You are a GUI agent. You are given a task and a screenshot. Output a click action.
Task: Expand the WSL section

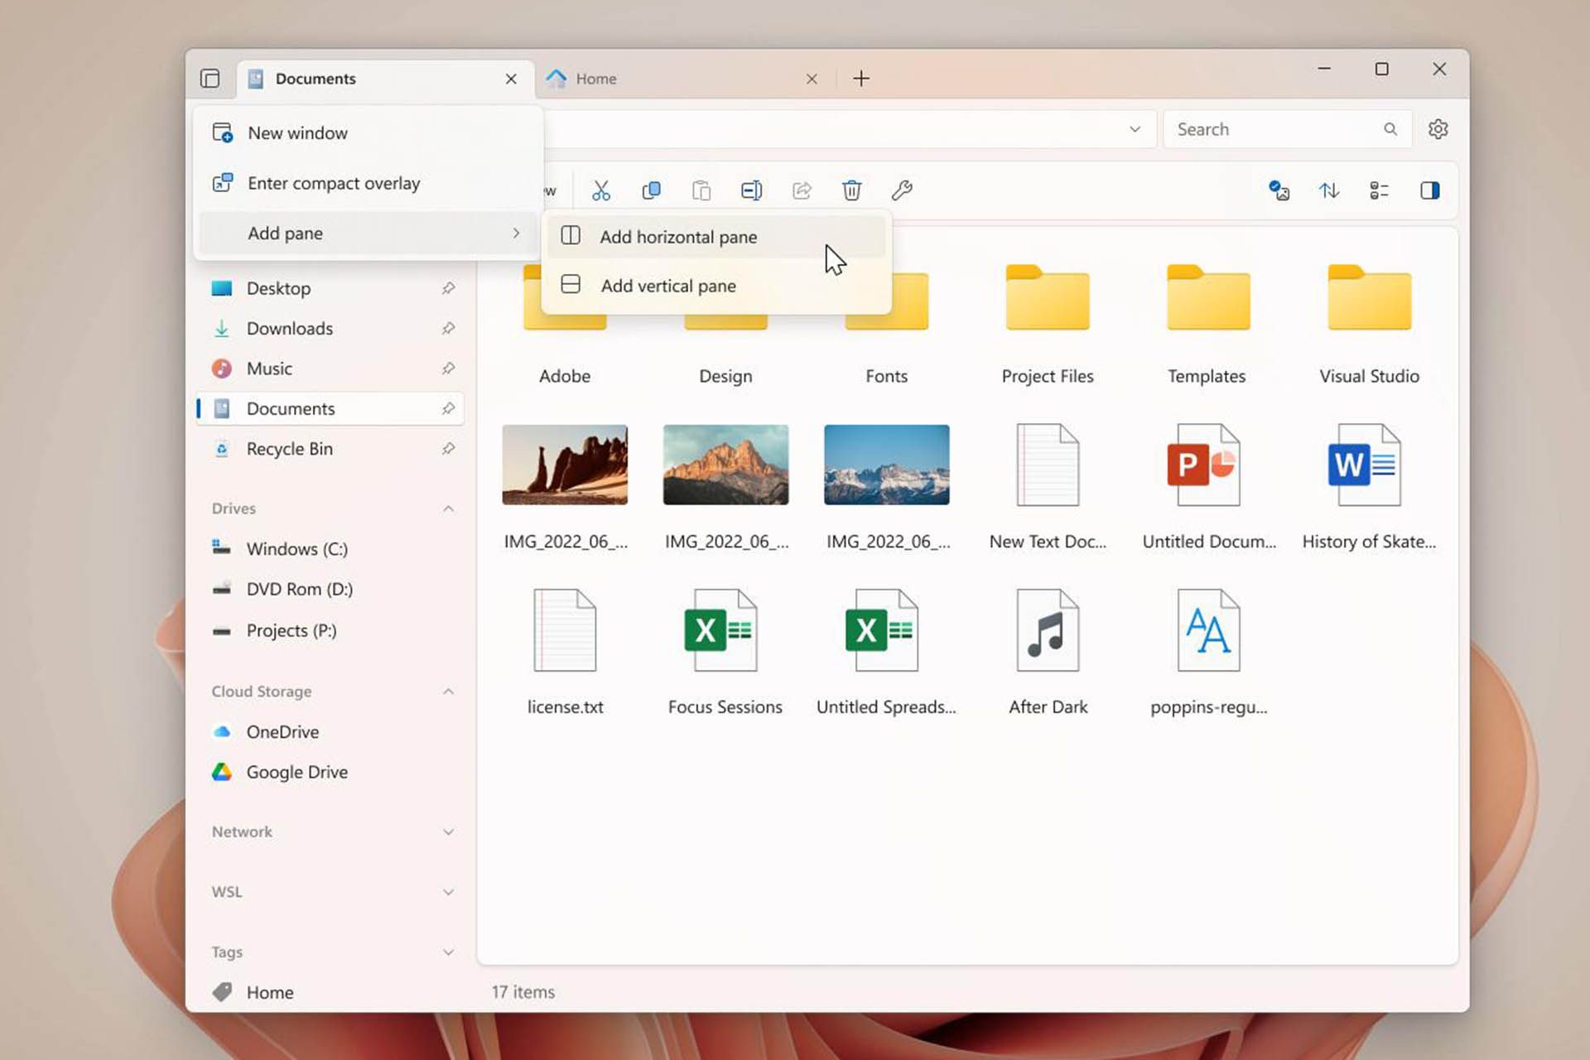446,891
